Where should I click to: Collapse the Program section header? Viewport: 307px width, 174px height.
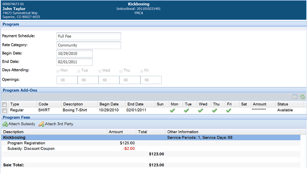point(154,24)
